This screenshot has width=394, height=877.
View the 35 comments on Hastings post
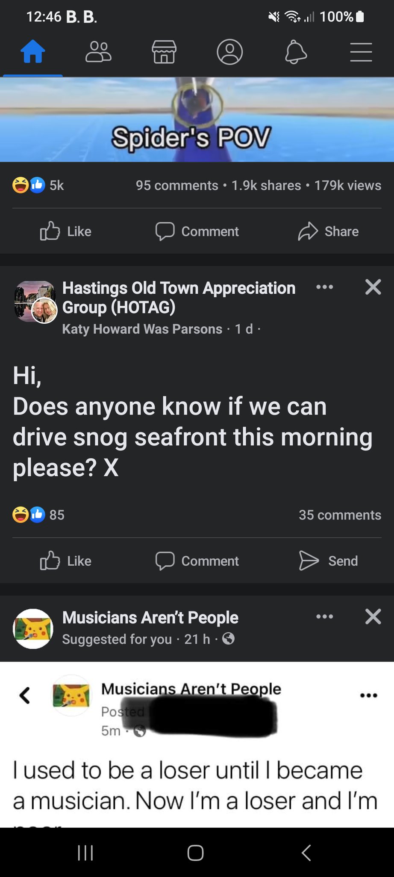click(340, 515)
